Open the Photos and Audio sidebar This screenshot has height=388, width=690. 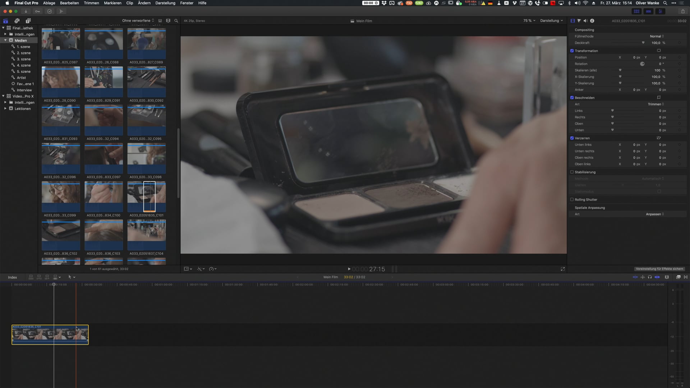coord(17,21)
